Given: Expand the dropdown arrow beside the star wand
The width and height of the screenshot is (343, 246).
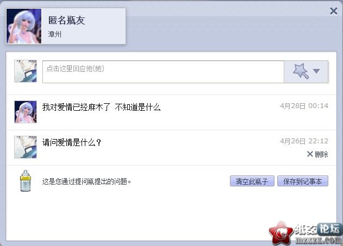Looking at the screenshot, I should click(x=316, y=71).
